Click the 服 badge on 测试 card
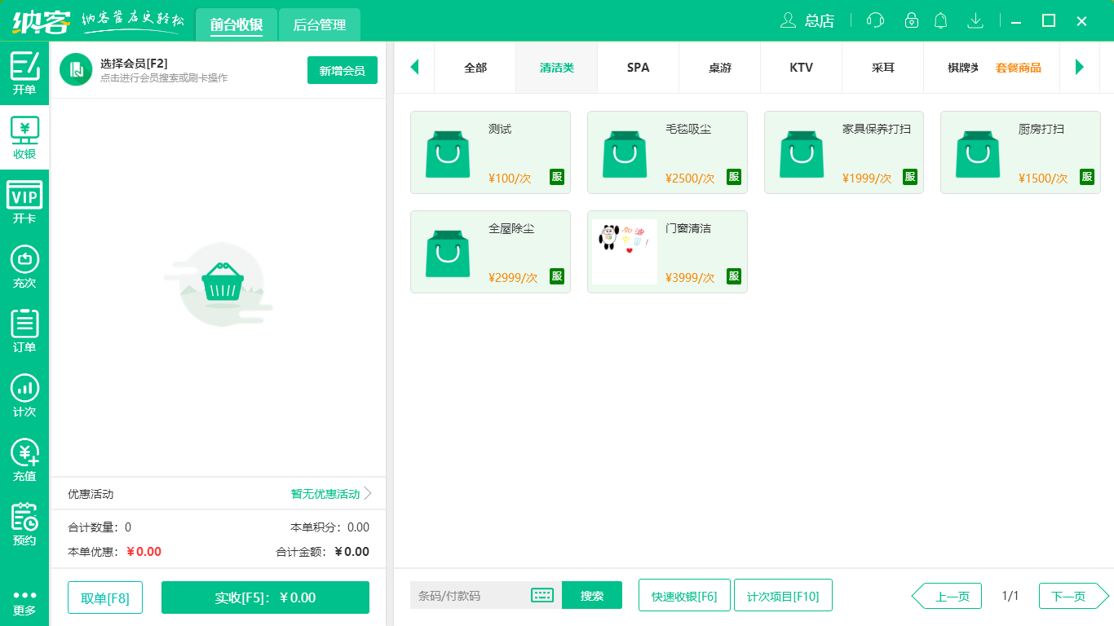Viewport: 1114px width, 626px height. (557, 177)
